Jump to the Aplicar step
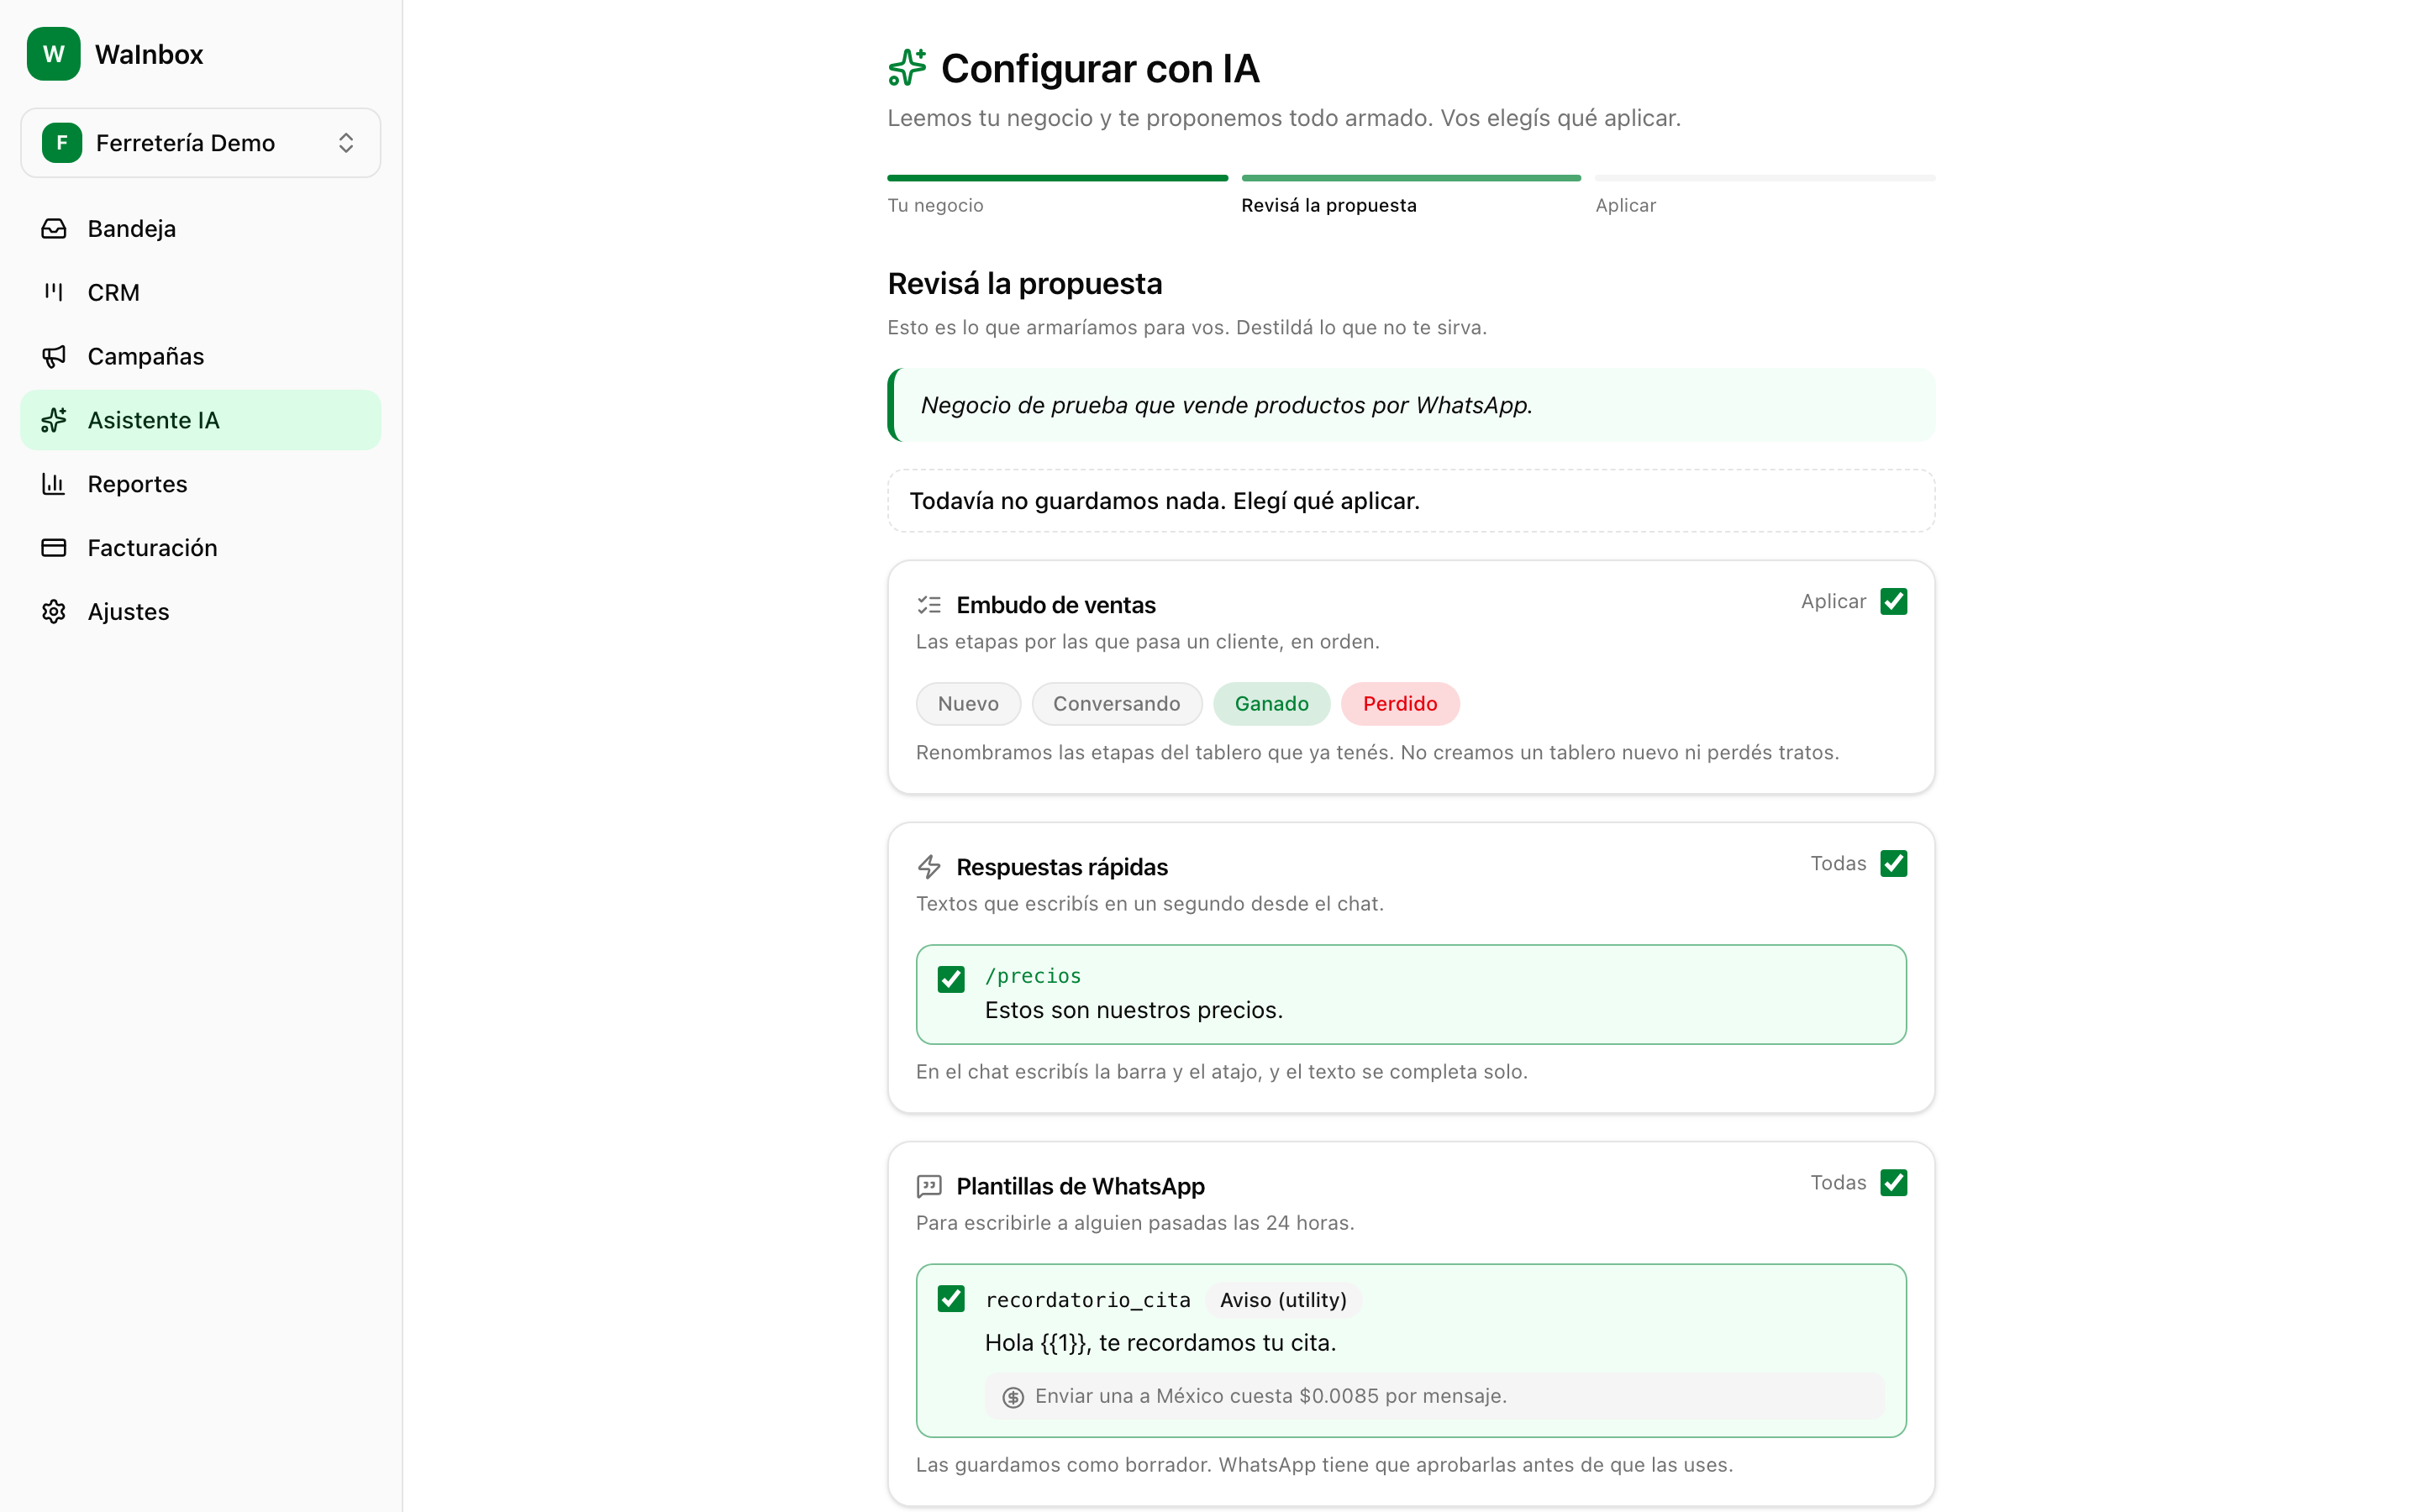Viewport: 2420px width, 1512px height. [x=1625, y=205]
